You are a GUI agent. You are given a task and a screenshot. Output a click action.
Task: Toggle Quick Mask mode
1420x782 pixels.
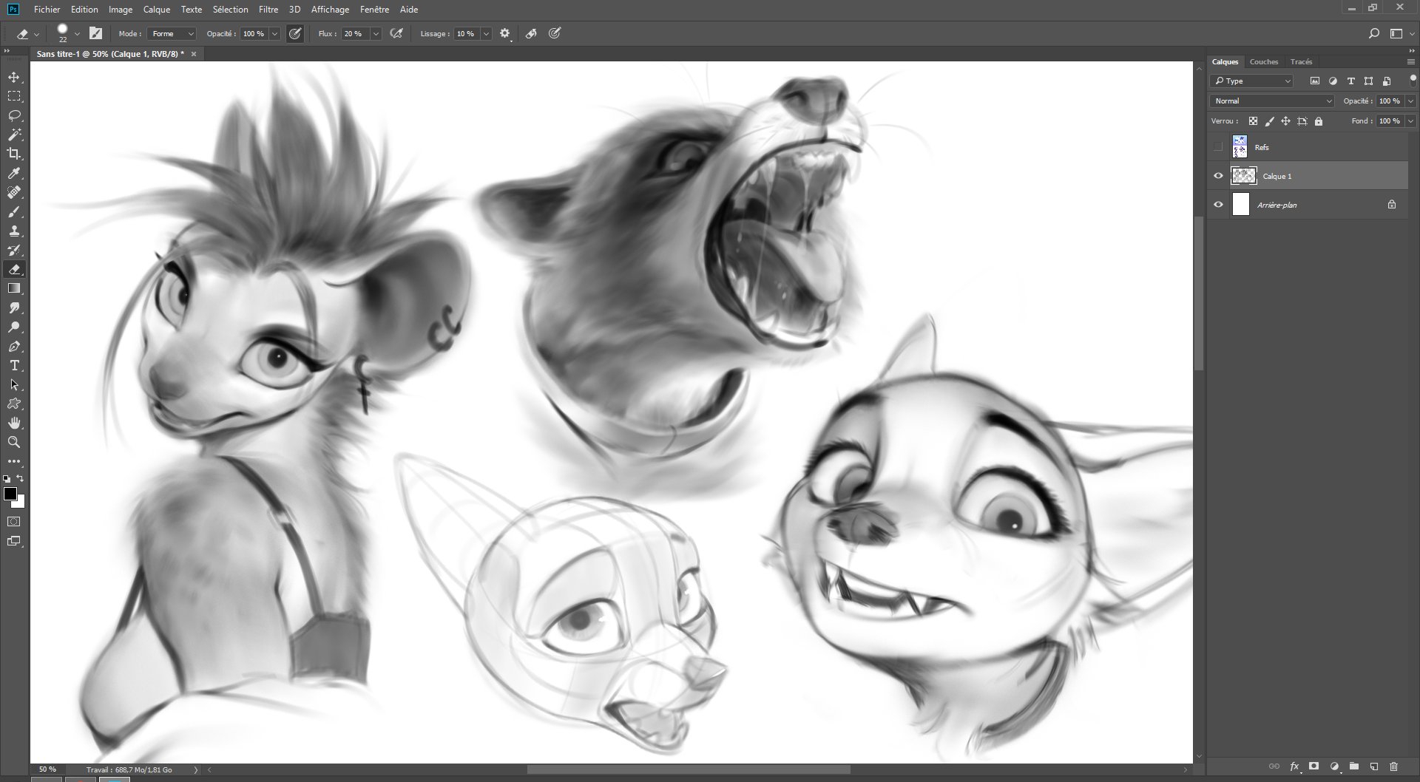pyautogui.click(x=14, y=522)
